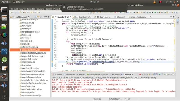
Task: Open the text editor notepad dock icon
Action: (4, 68)
